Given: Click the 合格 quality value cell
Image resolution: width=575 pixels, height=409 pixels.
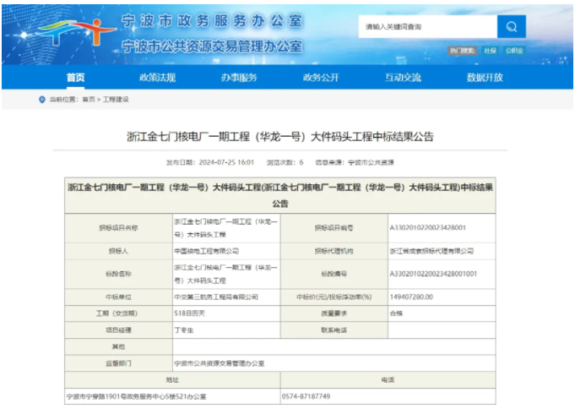Looking at the screenshot, I should (x=442, y=314).
